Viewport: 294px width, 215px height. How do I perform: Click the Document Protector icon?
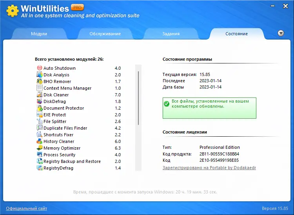coord(39,108)
